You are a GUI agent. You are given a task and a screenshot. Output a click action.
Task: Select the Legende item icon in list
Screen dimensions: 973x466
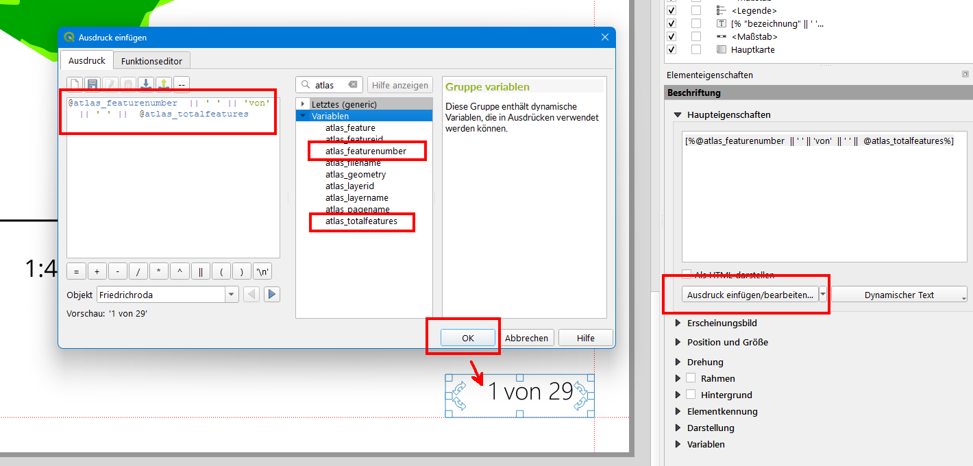pyautogui.click(x=721, y=10)
